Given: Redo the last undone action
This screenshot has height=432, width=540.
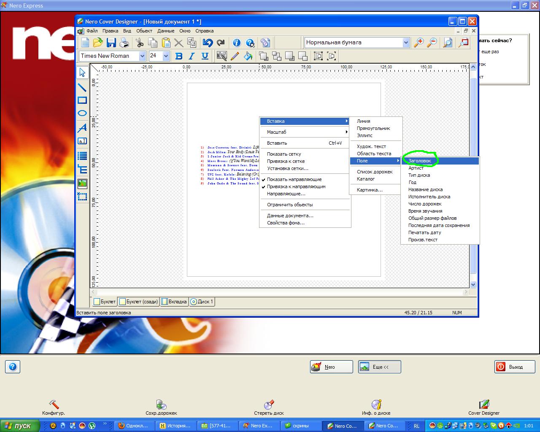Looking at the screenshot, I should (x=221, y=42).
